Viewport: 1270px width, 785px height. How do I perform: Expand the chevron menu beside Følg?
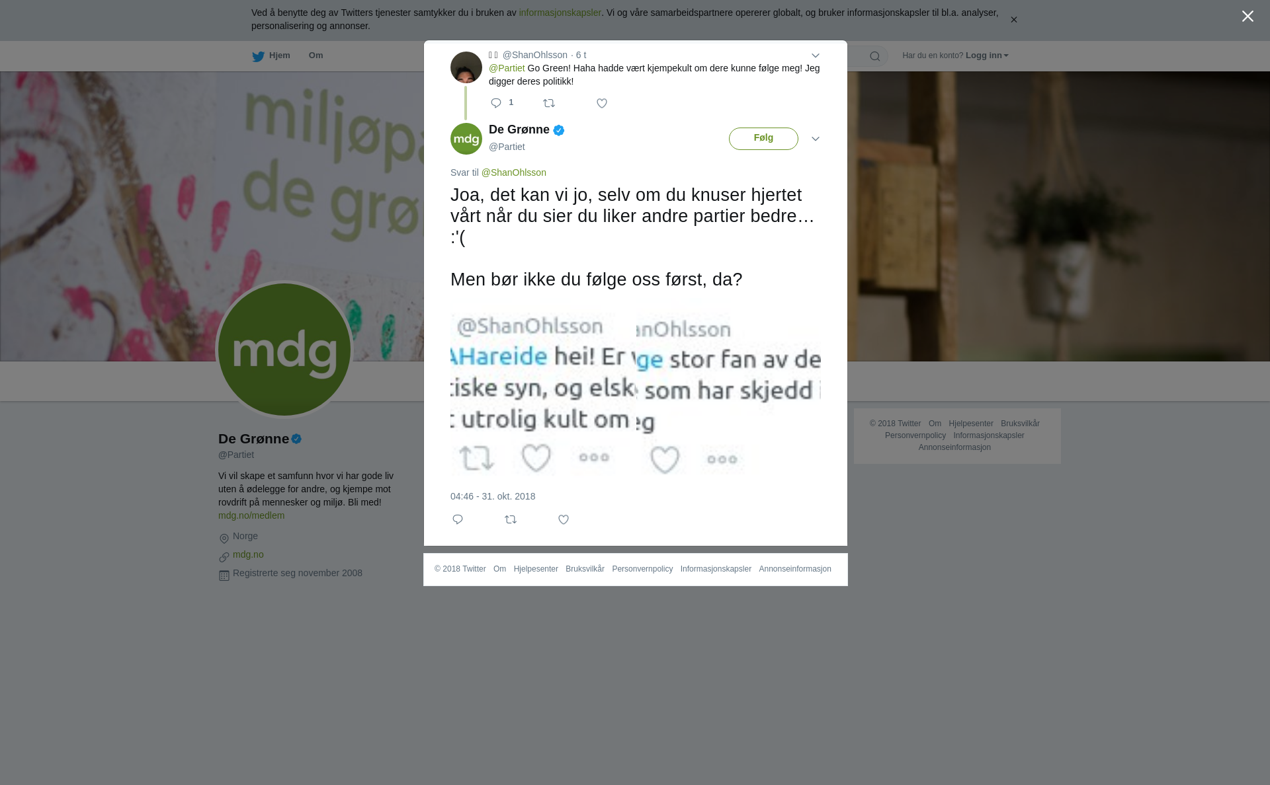coord(816,139)
